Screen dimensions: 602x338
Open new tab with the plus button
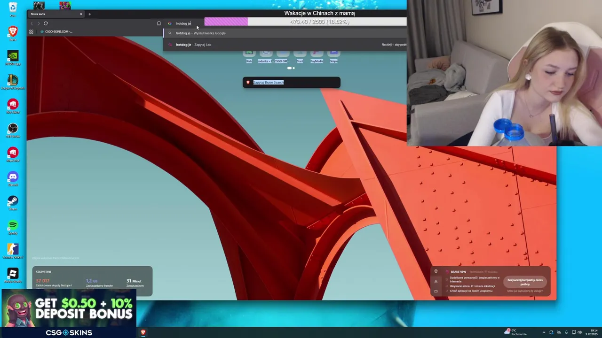click(90, 14)
